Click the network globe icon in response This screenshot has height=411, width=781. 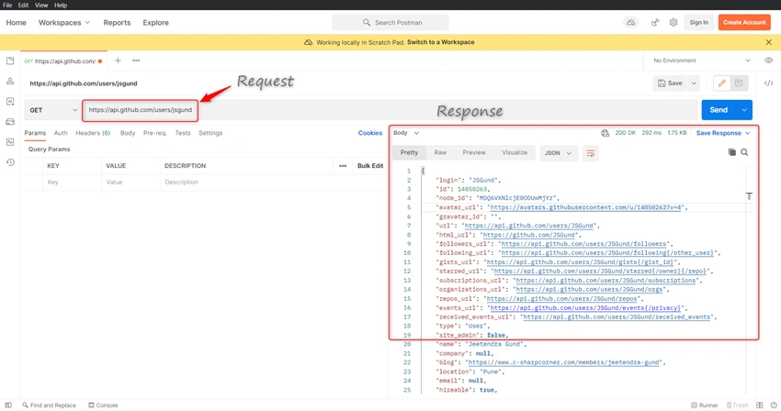(606, 133)
